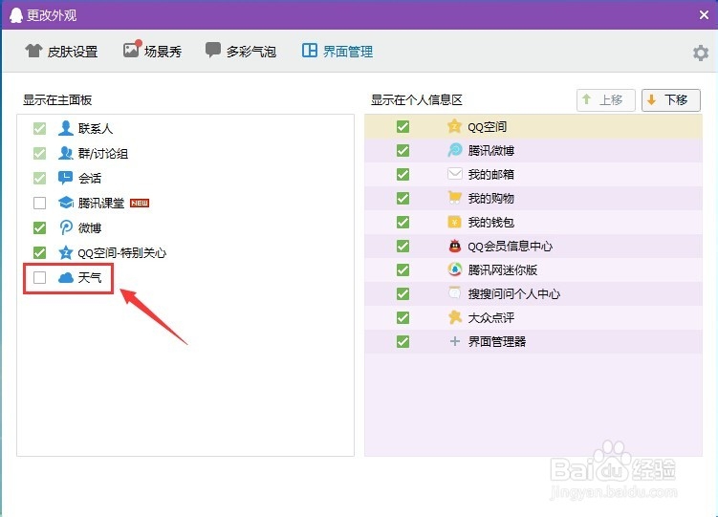Image resolution: width=718 pixels, height=517 pixels.
Task: Click the 下移 move down button
Action: click(x=671, y=99)
